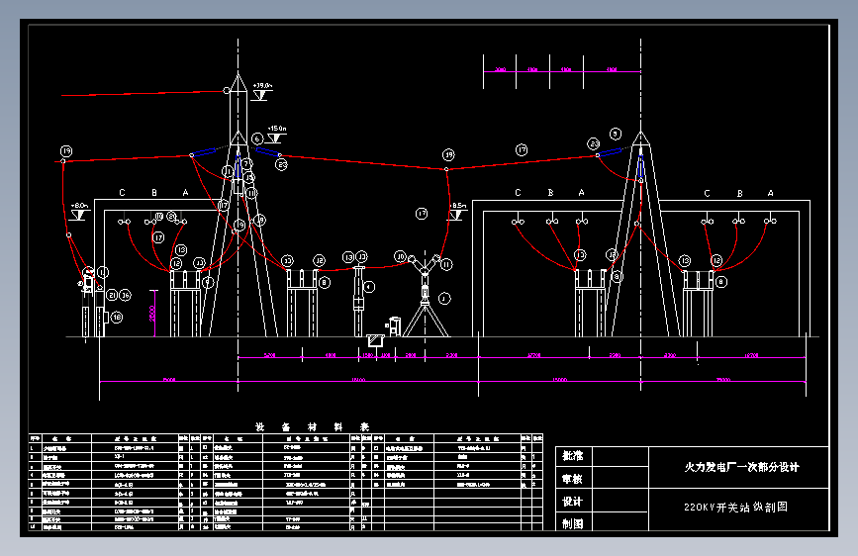
Task: Click callout bubble number 5
Action: pos(616,135)
